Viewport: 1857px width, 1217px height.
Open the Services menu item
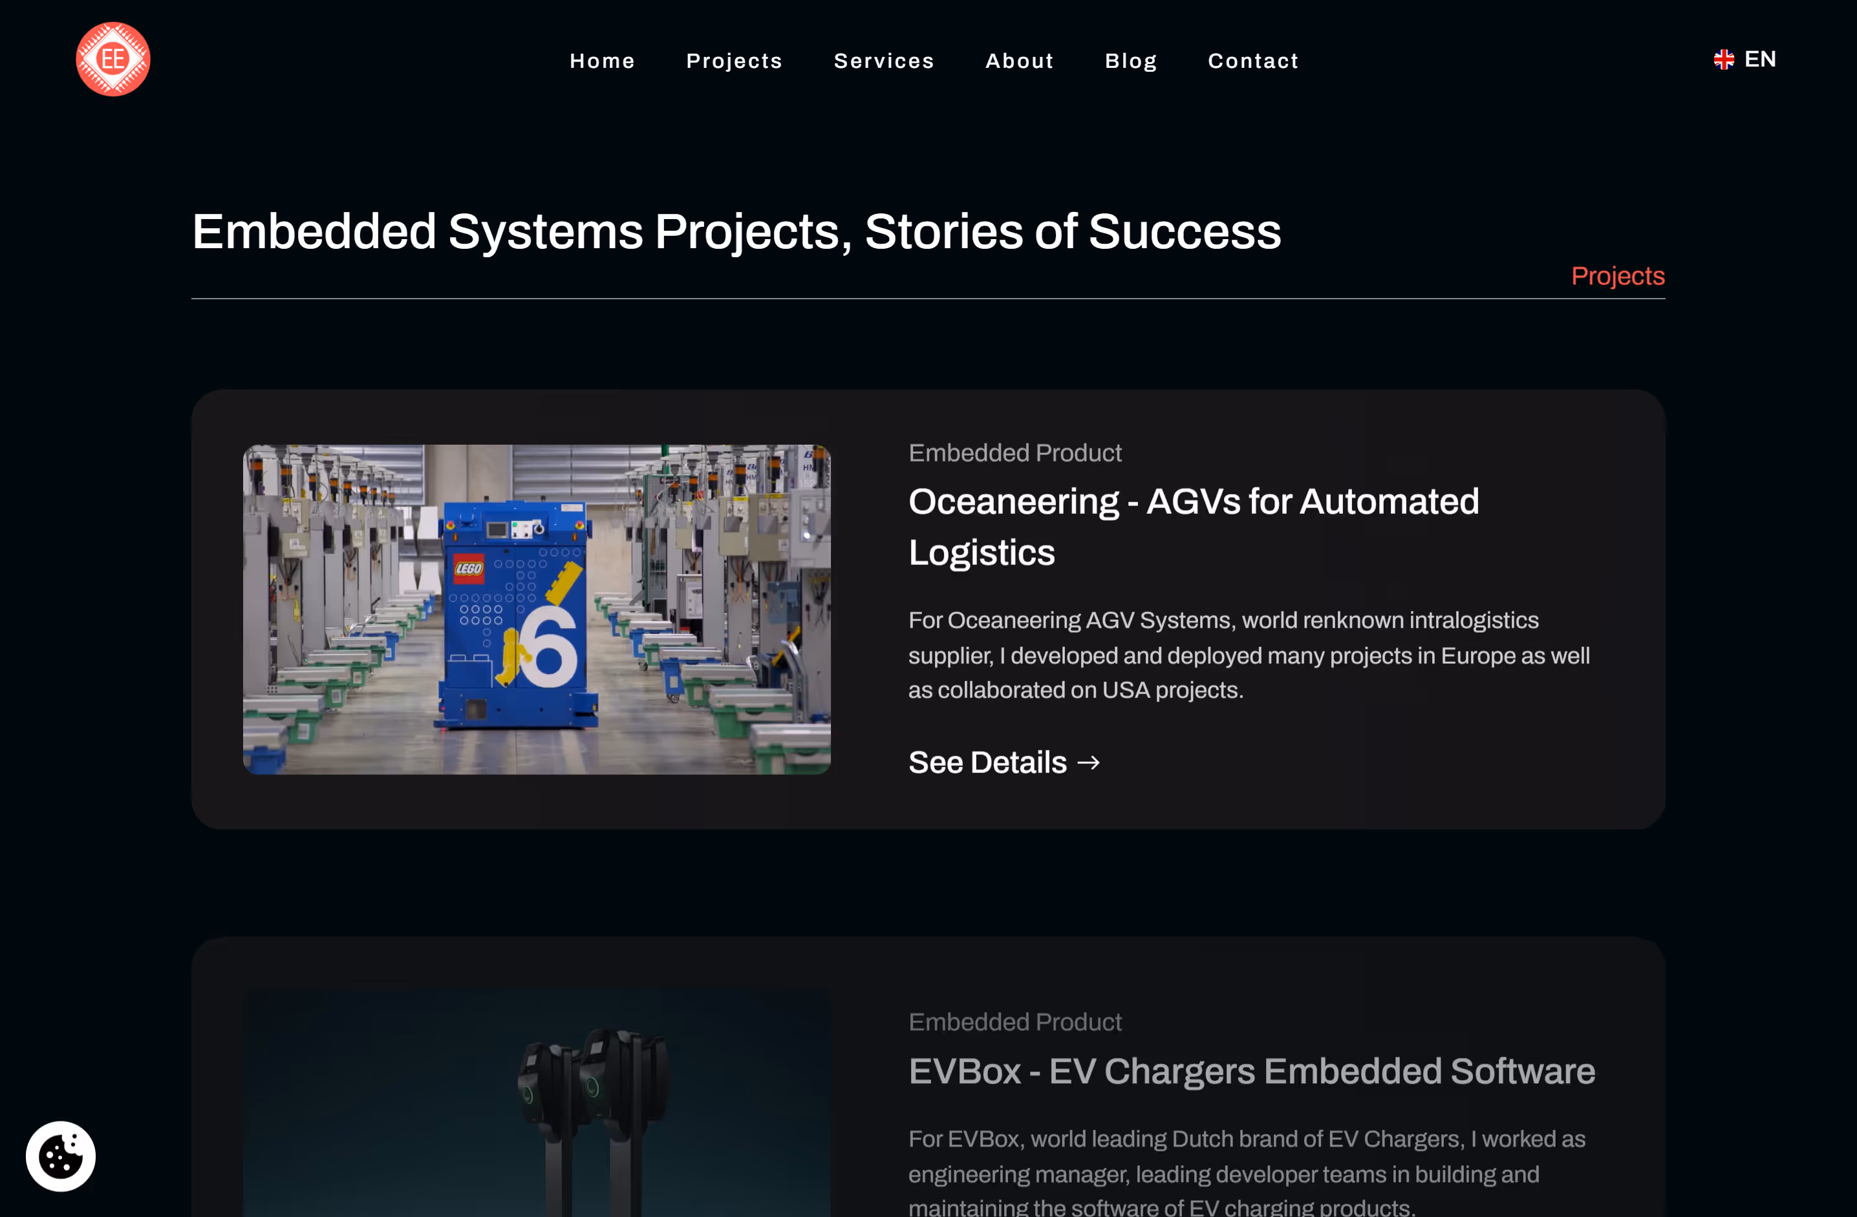(884, 61)
